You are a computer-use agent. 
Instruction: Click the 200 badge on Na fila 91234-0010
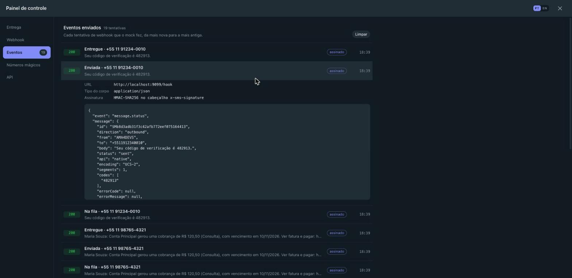(71, 214)
